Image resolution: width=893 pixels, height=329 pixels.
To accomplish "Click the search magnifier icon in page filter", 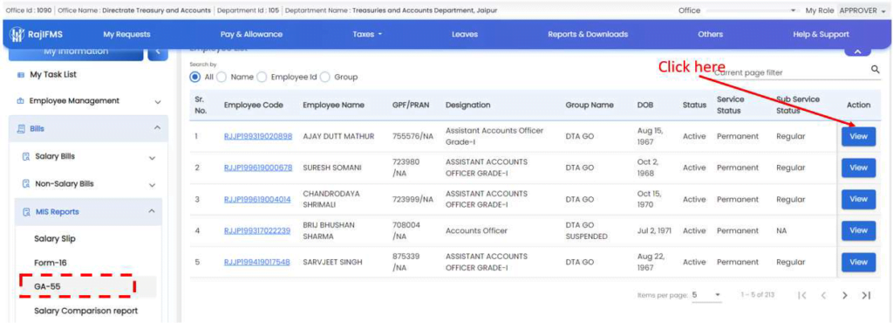I will (x=876, y=70).
